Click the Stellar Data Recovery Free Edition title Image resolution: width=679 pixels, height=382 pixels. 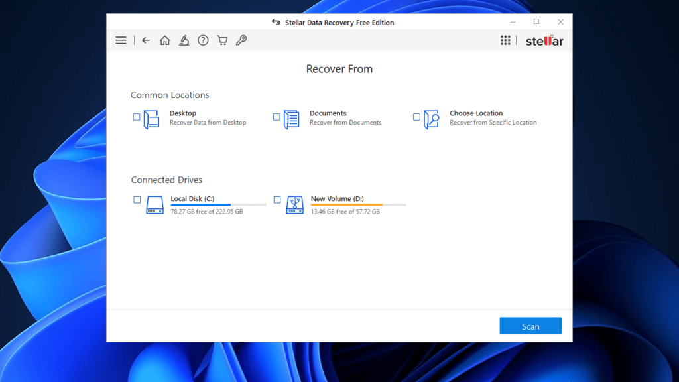[x=339, y=23]
